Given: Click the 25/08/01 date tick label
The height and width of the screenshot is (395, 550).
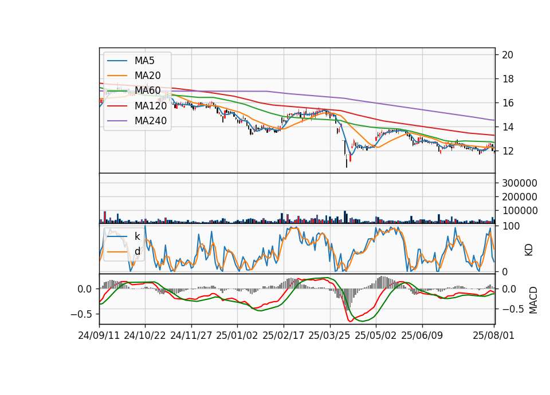Looking at the screenshot, I should 493,335.
